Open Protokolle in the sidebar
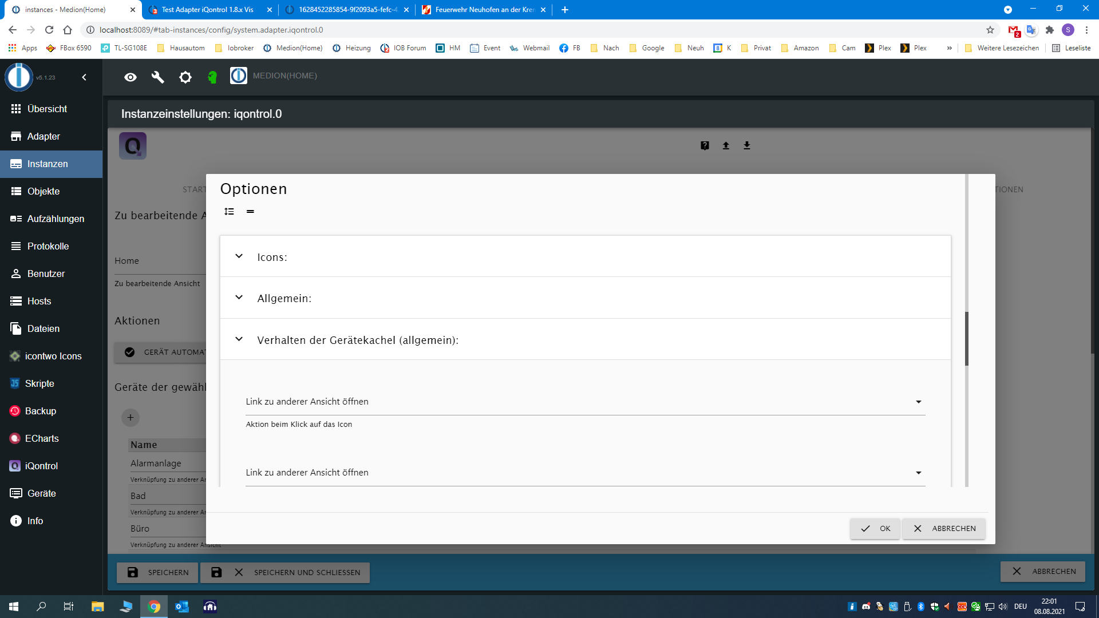The width and height of the screenshot is (1099, 618). pyautogui.click(x=52, y=246)
